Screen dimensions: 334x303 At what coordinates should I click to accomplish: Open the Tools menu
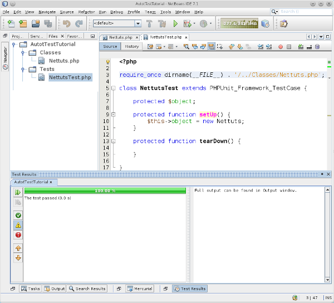coord(165,12)
